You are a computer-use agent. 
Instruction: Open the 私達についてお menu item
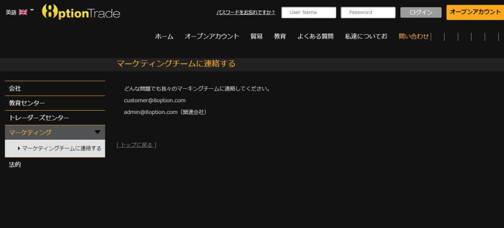tap(366, 36)
